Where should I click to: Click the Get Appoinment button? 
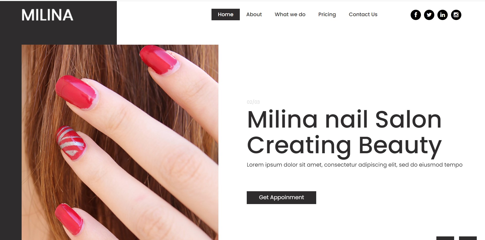pos(281,198)
